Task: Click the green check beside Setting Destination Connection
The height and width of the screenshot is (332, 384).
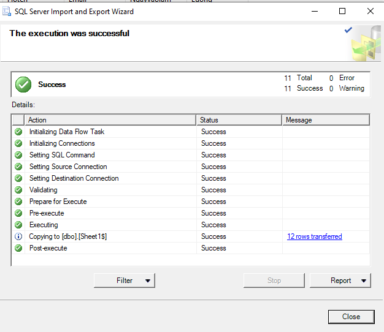Action: 18,178
